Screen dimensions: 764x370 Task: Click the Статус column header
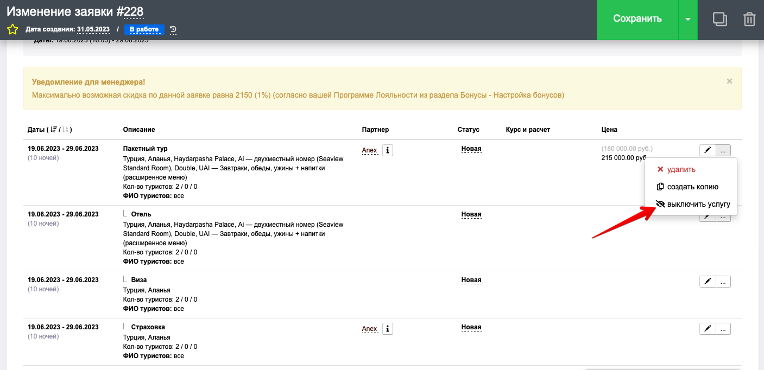[x=469, y=130]
